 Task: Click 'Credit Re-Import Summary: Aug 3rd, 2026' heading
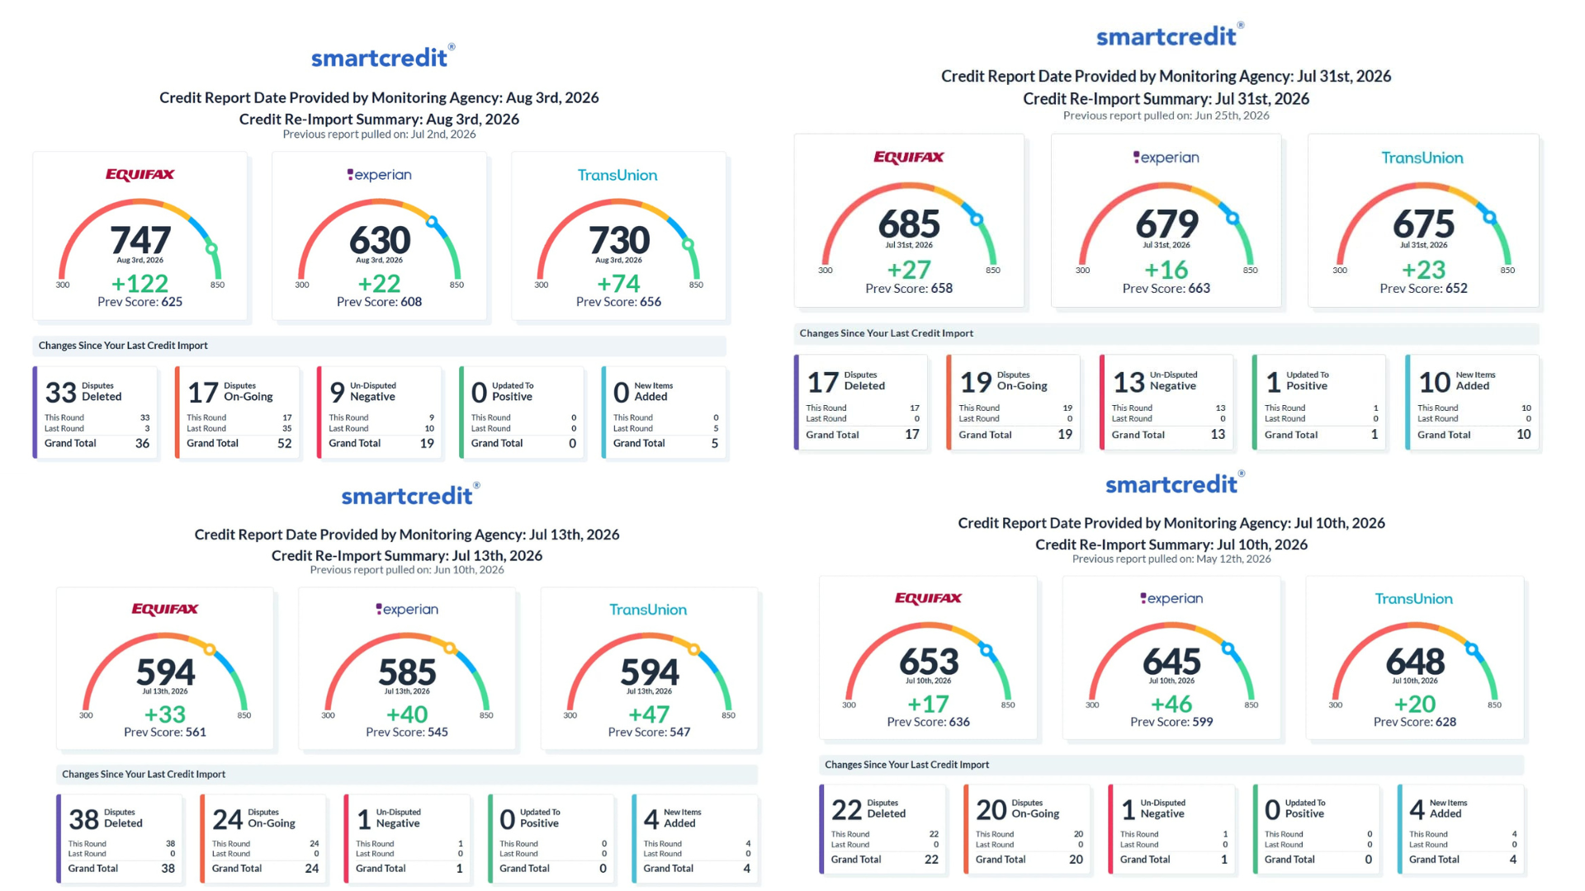379,119
